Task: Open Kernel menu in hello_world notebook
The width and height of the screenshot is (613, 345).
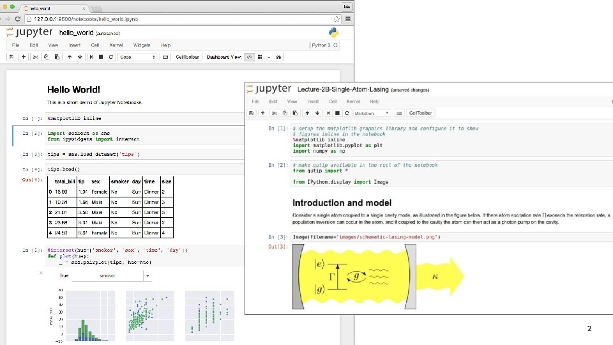Action: (116, 45)
